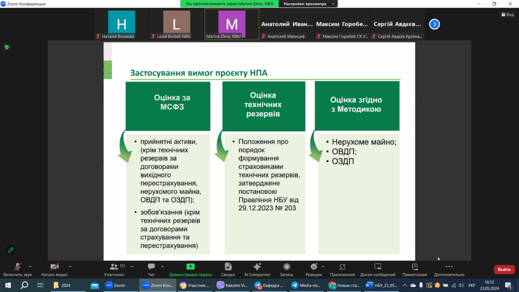Image resolution: width=519 pixels, height=292 pixels.
Task: Open the Чат chat panel
Action: click(151, 270)
